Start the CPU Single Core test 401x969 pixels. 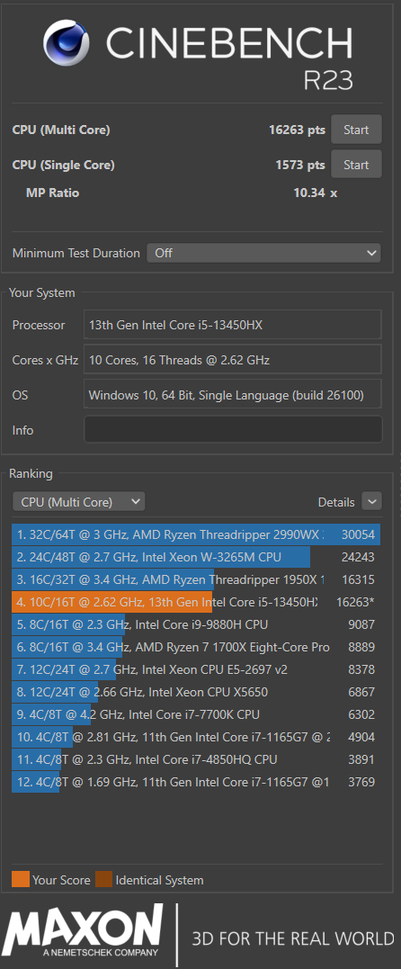pyautogui.click(x=356, y=165)
